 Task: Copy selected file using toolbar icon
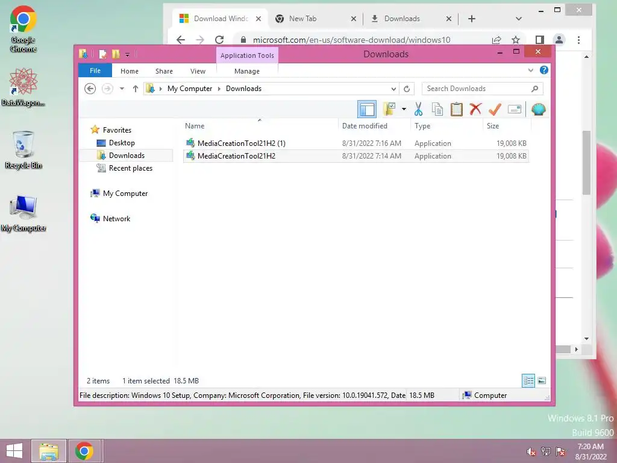pos(437,109)
